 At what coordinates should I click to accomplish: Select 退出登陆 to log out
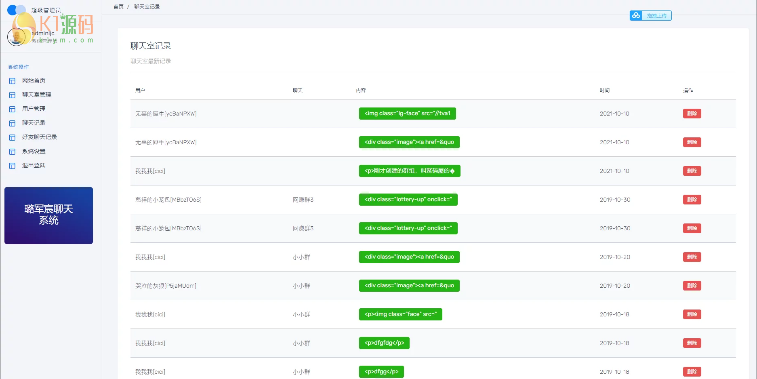[34, 165]
